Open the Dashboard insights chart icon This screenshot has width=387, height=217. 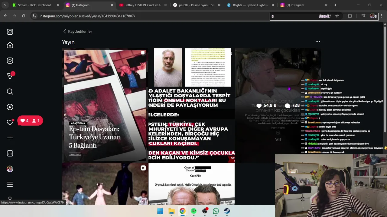[10, 153]
